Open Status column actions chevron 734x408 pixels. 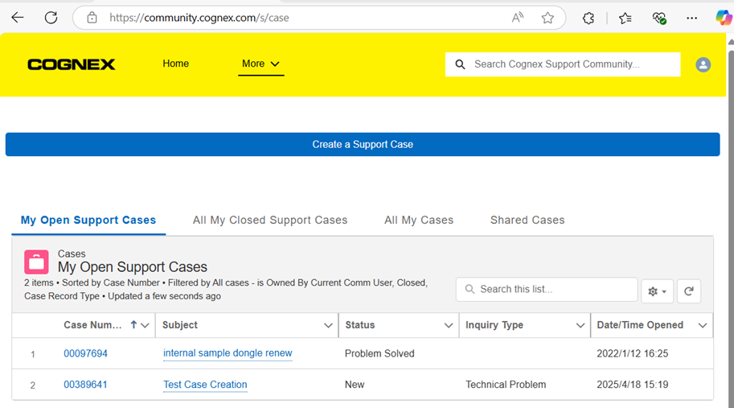pos(449,325)
